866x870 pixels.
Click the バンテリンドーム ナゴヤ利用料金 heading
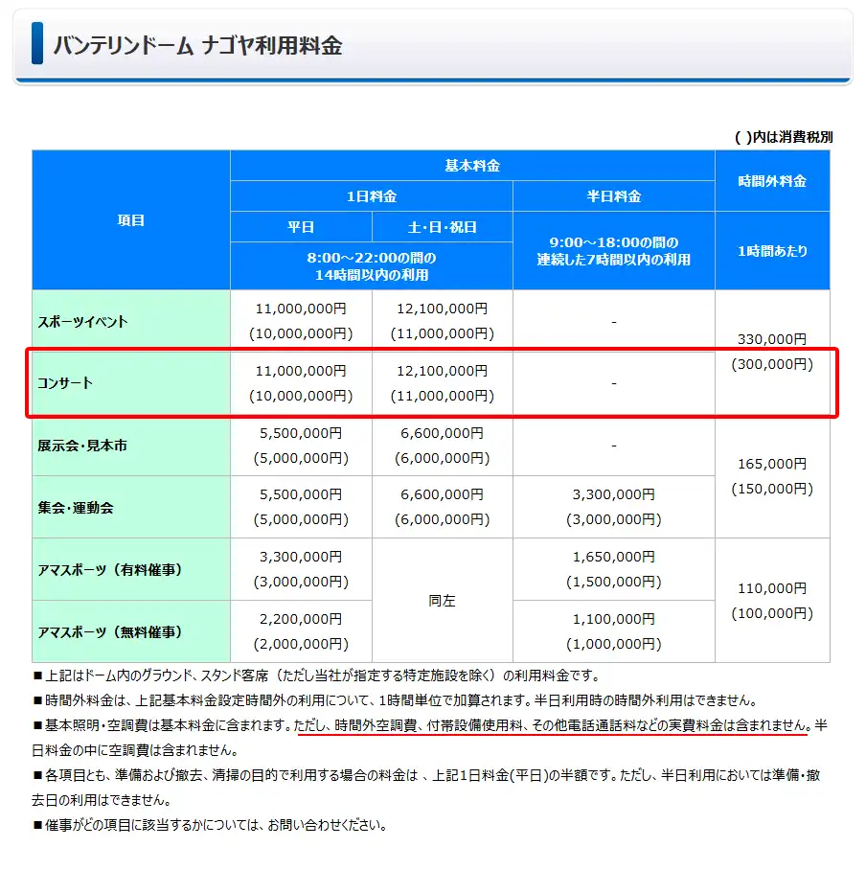tap(197, 45)
